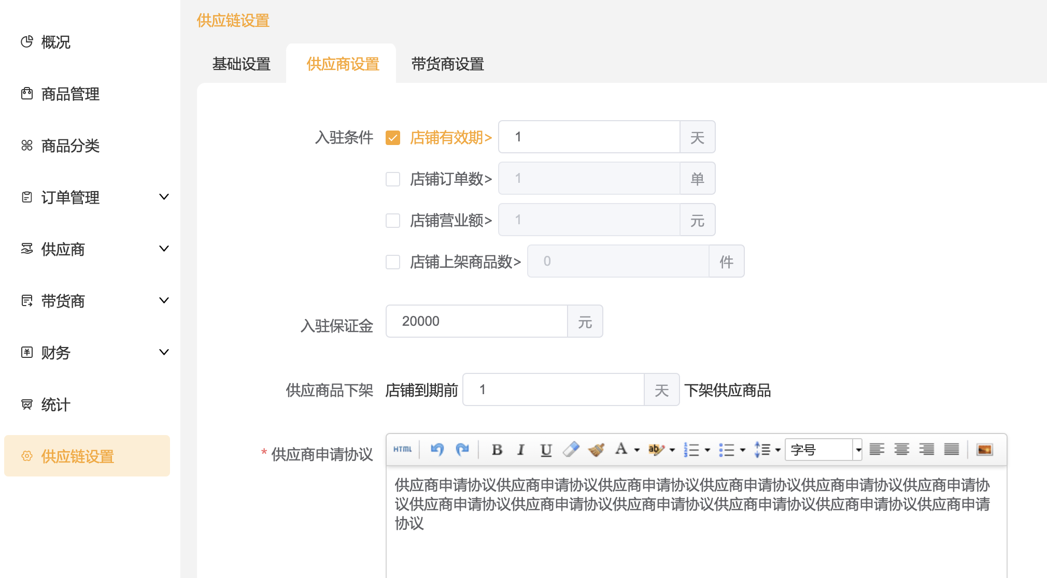1047x578 pixels.
Task: Go to 商品管理 in sidebar
Action: pos(70,94)
